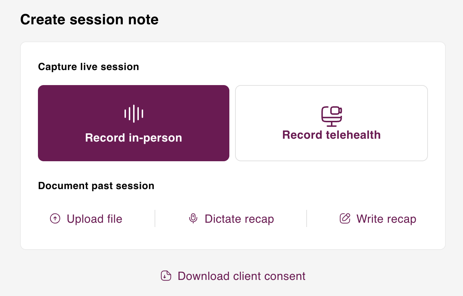463x296 pixels.
Task: Click divider between Dictate recap and Write recap
Action: pos(307,218)
